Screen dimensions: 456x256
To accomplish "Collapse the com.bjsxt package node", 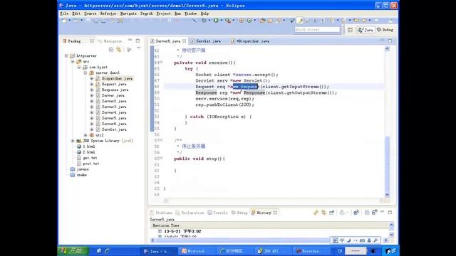I will [x=79, y=67].
